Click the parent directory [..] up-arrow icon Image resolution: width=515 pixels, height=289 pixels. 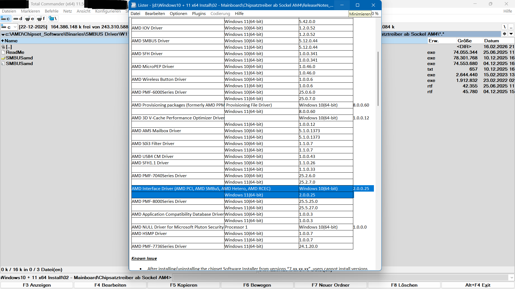point(3,47)
